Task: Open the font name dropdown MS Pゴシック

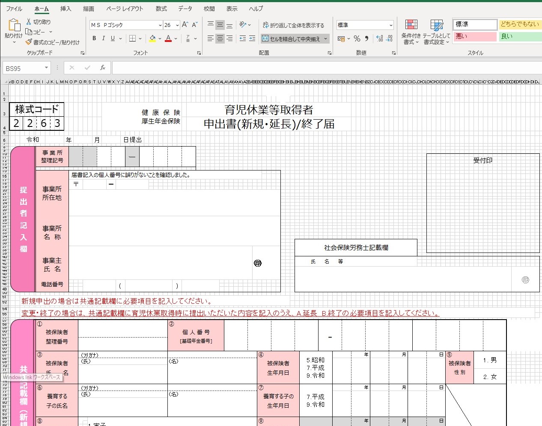Action: click(x=160, y=25)
